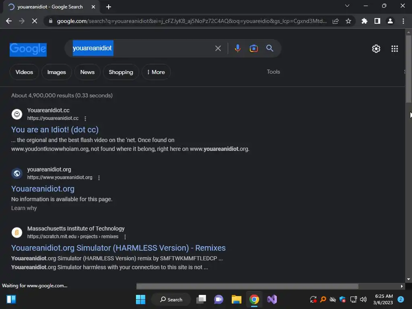Select the Images filter
The width and height of the screenshot is (412, 309).
click(56, 72)
